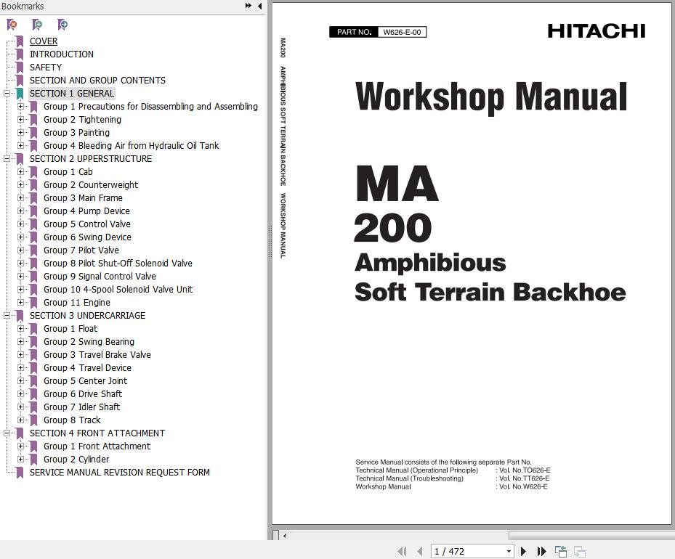Click the horizontal scrollbar thumb
Viewport: 675px width, 559px height.
pos(591,536)
